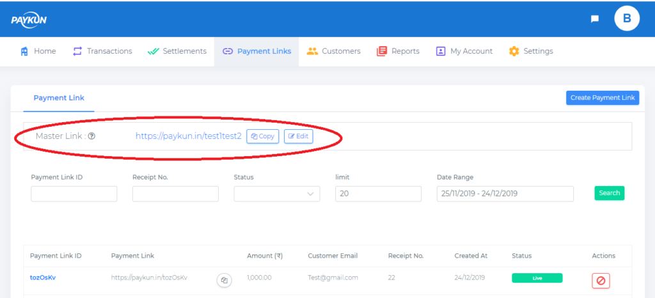This screenshot has width=655, height=298.
Task: Click the Customer Email column header
Action: [x=333, y=256]
